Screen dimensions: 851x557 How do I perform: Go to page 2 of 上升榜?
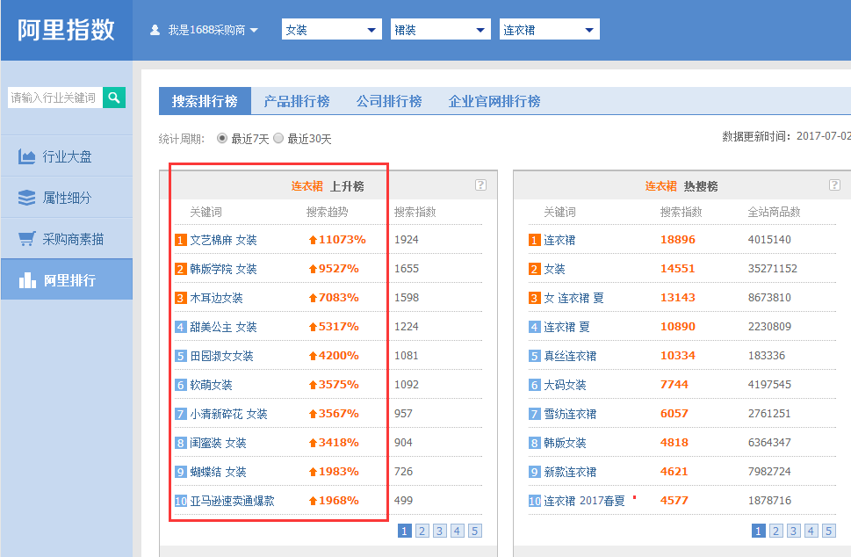click(422, 531)
